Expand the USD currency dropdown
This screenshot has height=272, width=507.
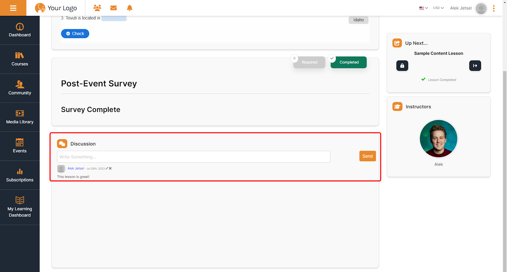(438, 8)
